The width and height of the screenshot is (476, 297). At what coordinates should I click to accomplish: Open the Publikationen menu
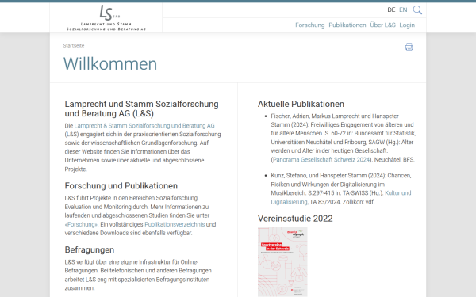[x=347, y=25]
